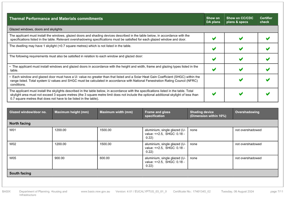Screen dimensions: 285x197
Task: Click Certifier check mark in NFRC U-value row
Action: point(268,80)
